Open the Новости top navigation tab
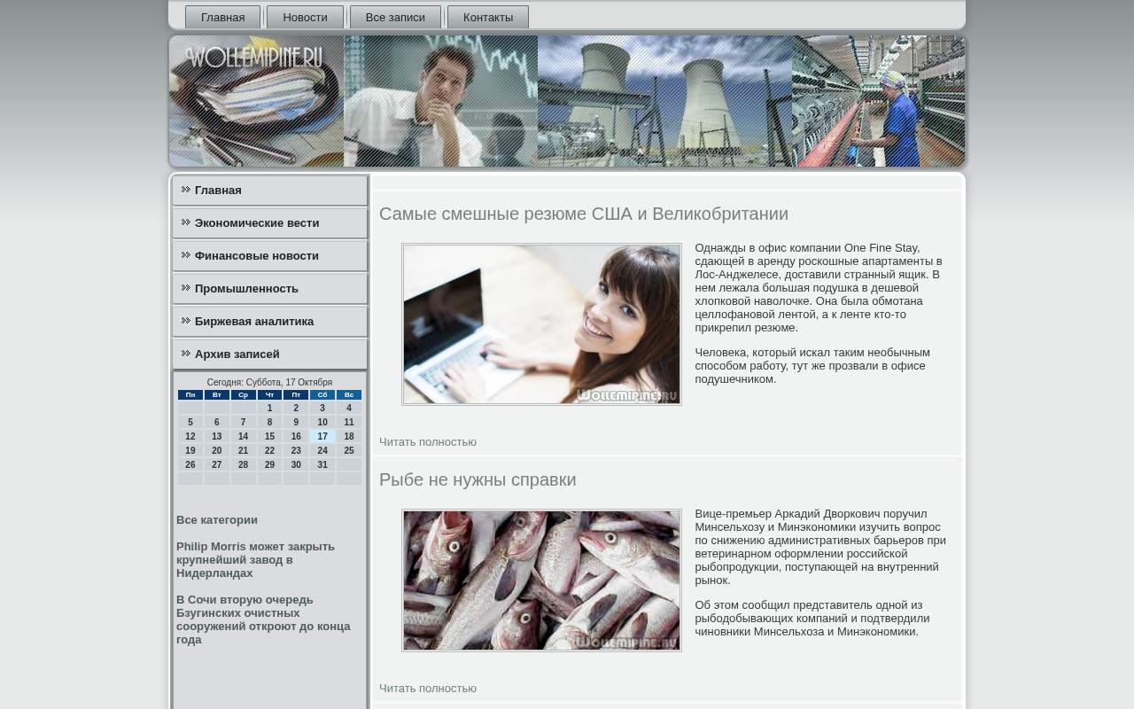 (305, 17)
